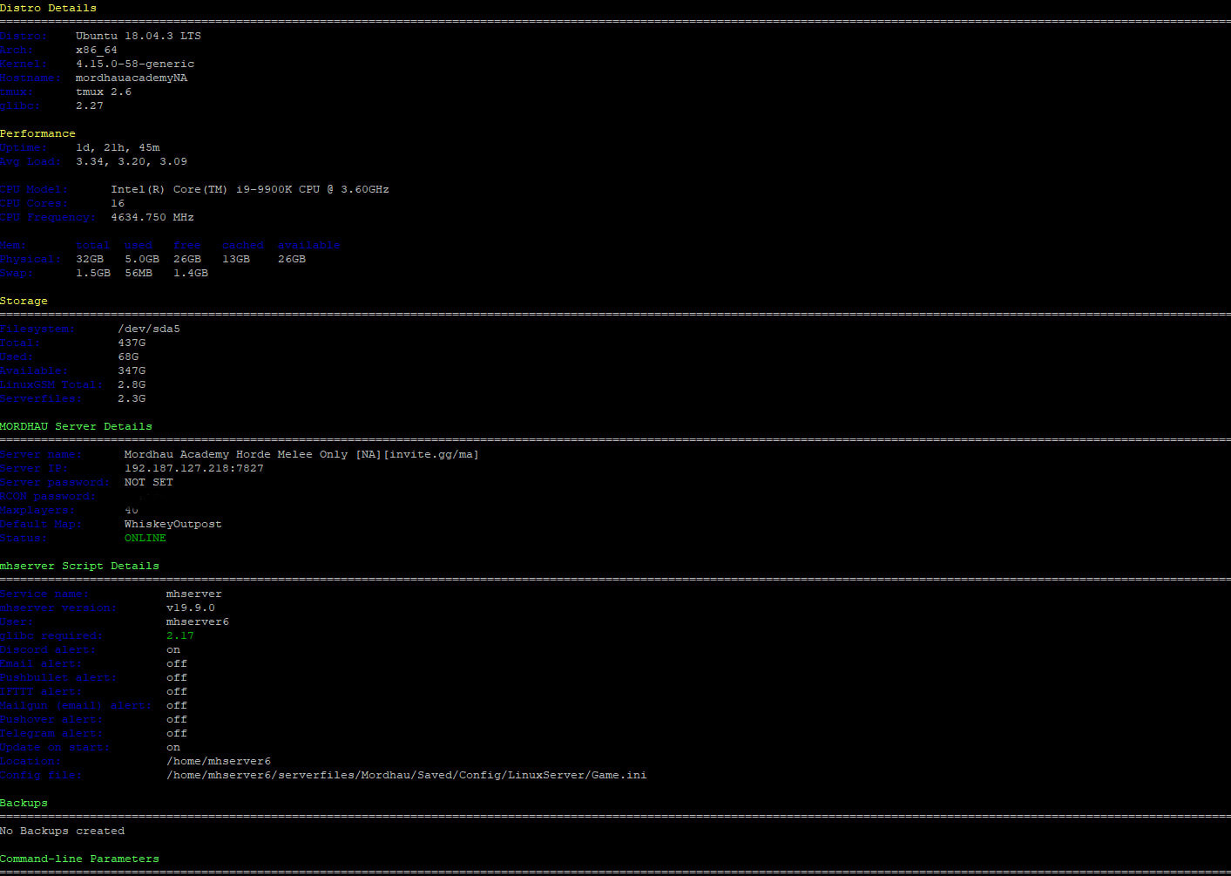Image resolution: width=1231 pixels, height=876 pixels.
Task: Click the IFTTT alert "off" value
Action: tap(177, 691)
